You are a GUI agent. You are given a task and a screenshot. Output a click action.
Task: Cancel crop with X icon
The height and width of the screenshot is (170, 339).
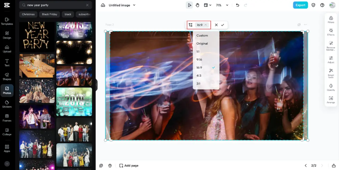click(216, 25)
